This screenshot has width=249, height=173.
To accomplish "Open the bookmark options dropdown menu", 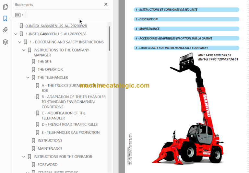I will pyautogui.click(x=19, y=15).
